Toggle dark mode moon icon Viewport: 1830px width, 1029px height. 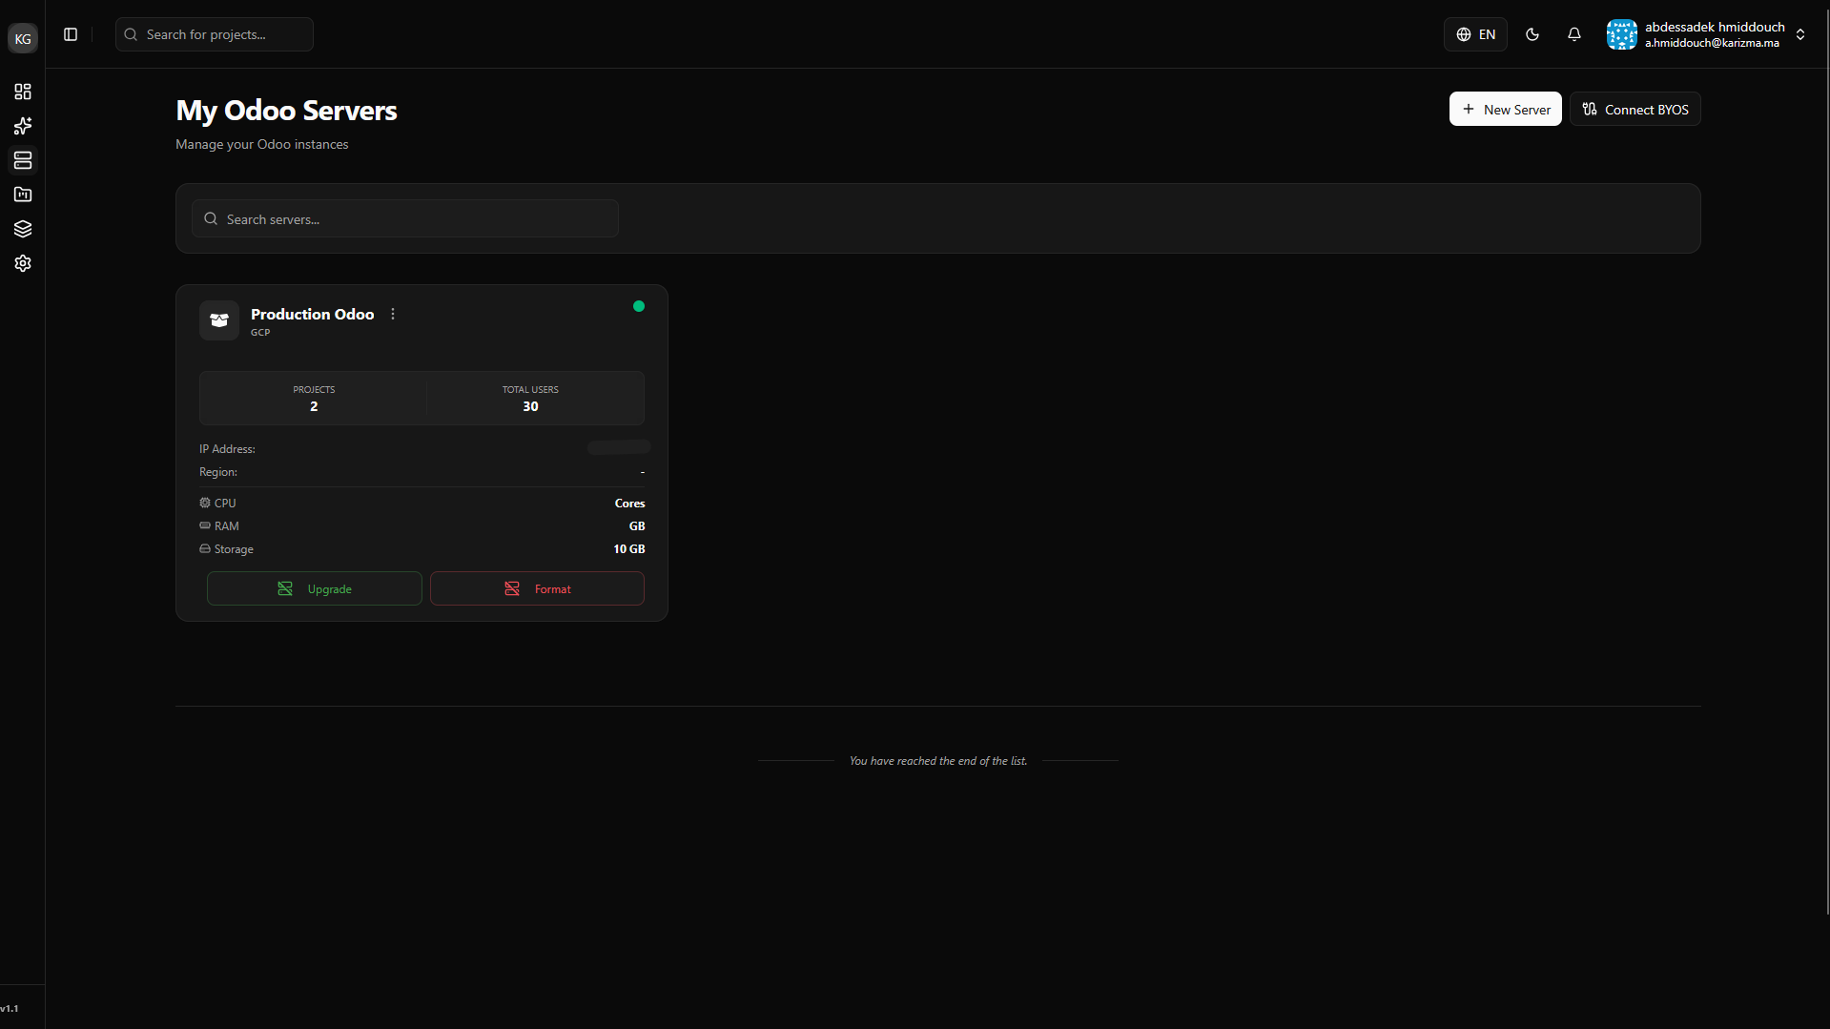pos(1532,34)
